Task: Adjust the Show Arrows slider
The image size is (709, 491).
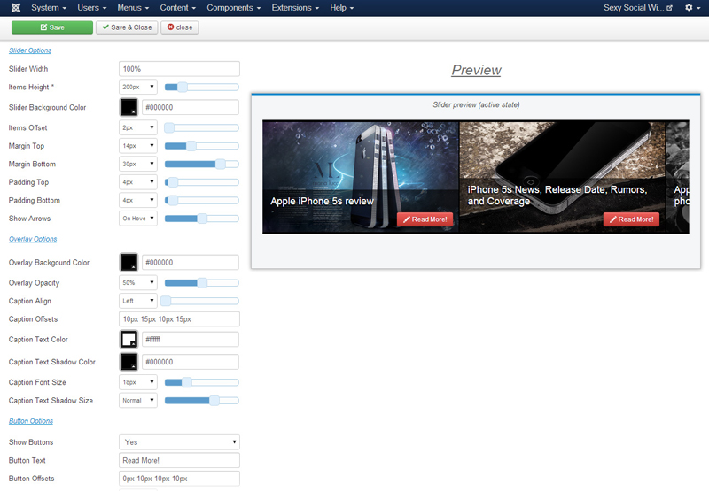Action: [202, 219]
